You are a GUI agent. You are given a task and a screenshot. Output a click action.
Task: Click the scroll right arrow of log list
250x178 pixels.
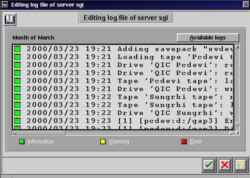[231, 133]
